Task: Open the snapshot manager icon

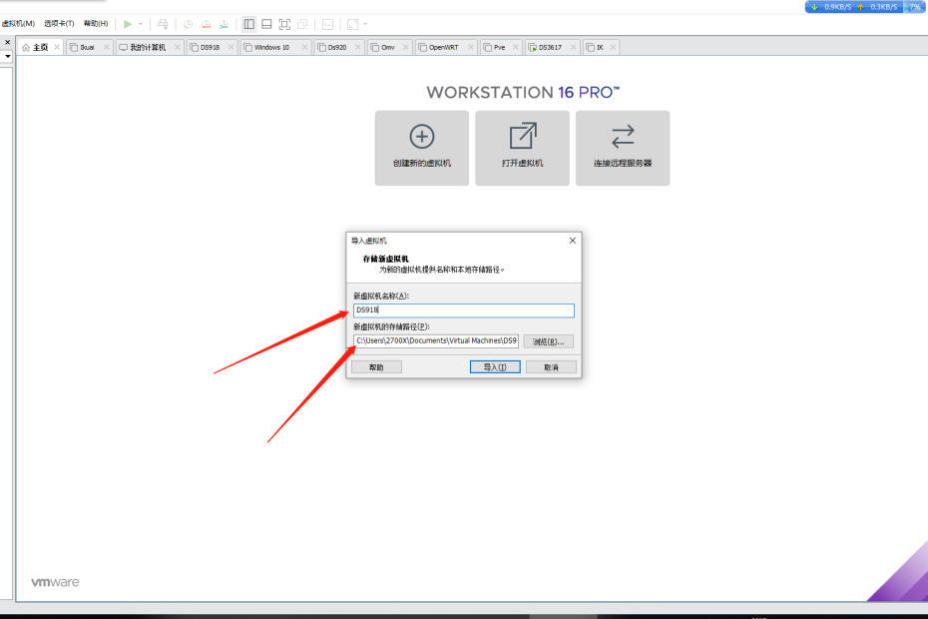Action: pyautogui.click(x=224, y=24)
